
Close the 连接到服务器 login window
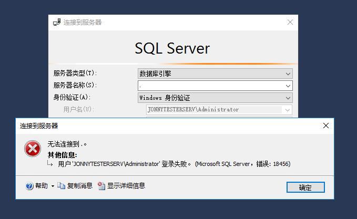point(290,23)
